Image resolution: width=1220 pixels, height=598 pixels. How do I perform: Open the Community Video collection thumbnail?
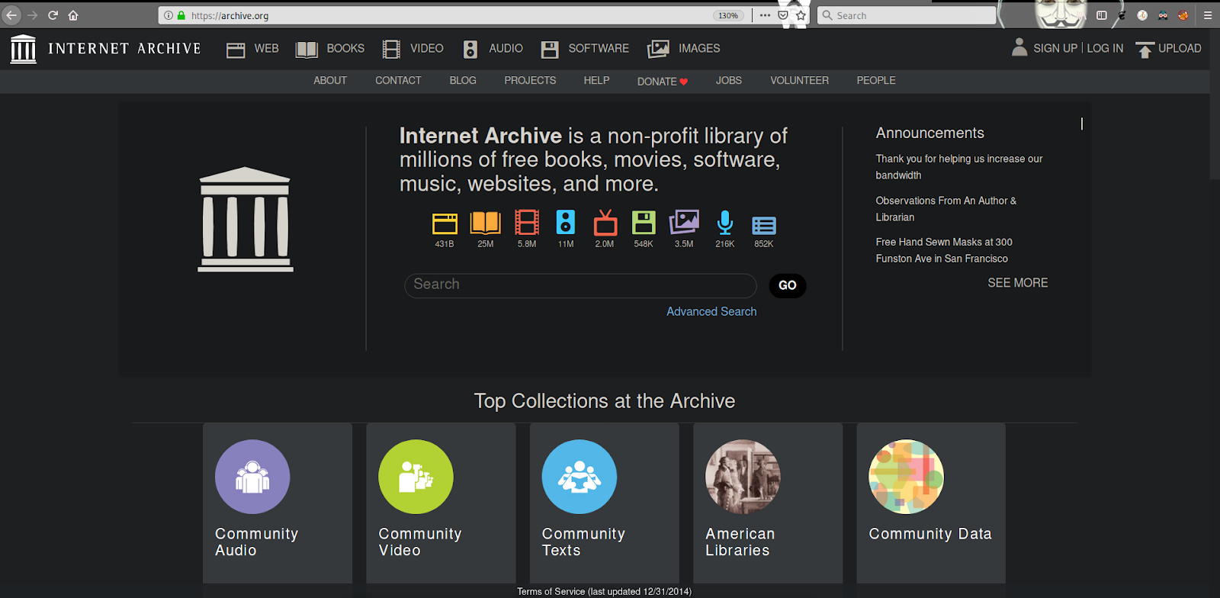coord(416,477)
